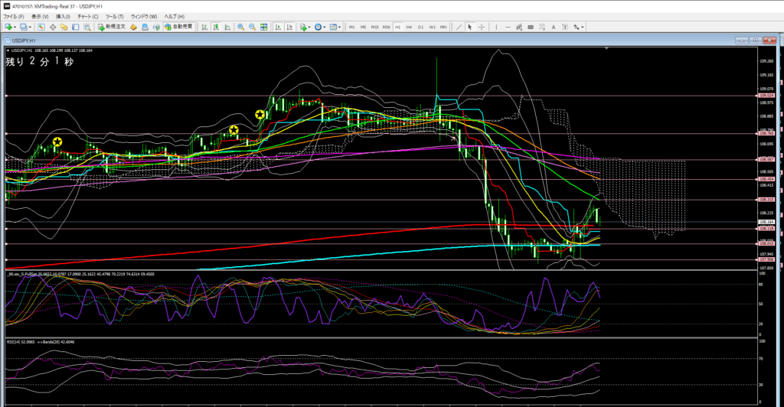The image size is (784, 407).
Task: Open the Templates icon
Action: [x=333, y=27]
